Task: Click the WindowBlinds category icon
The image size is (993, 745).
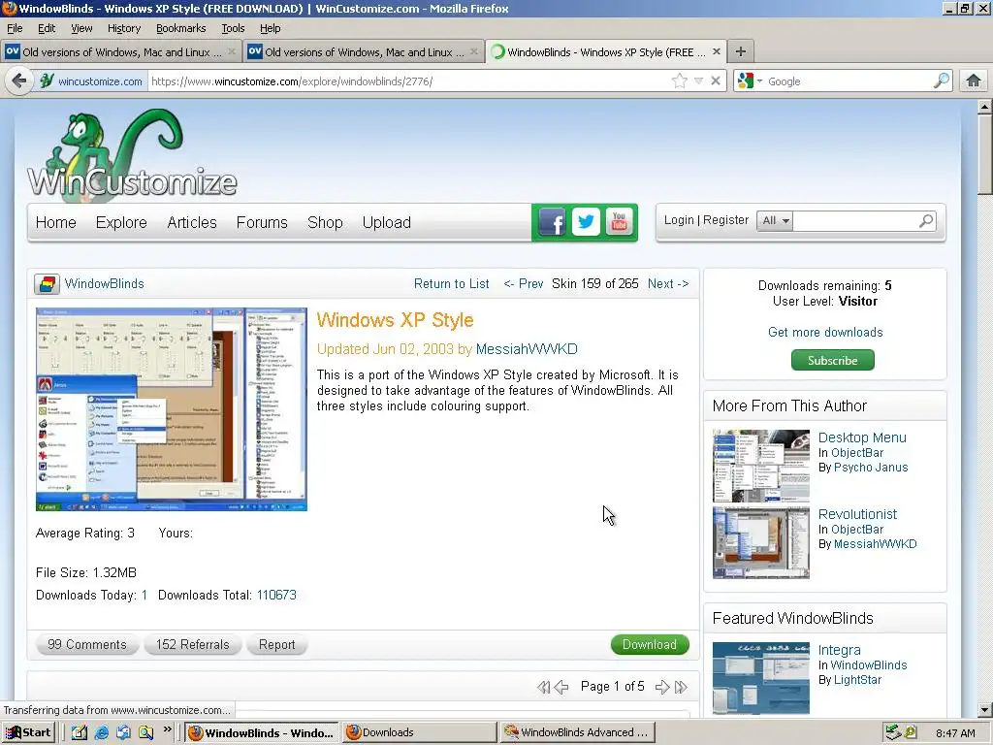Action: [47, 284]
